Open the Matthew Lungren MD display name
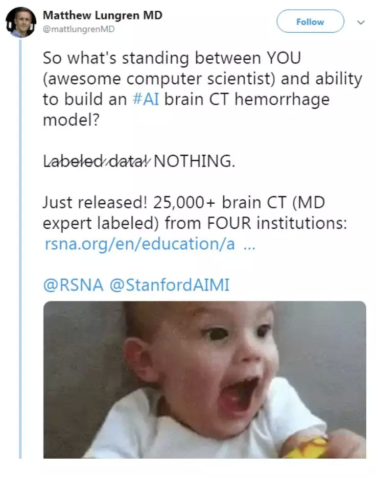 103,15
